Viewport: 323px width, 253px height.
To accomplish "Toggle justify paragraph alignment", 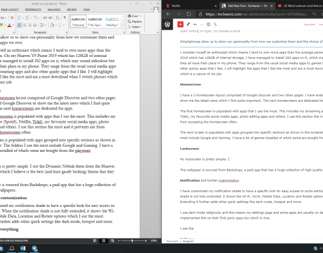I will [35, 25].
